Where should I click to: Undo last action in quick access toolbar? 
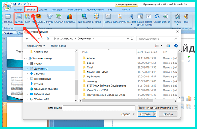[19, 4]
